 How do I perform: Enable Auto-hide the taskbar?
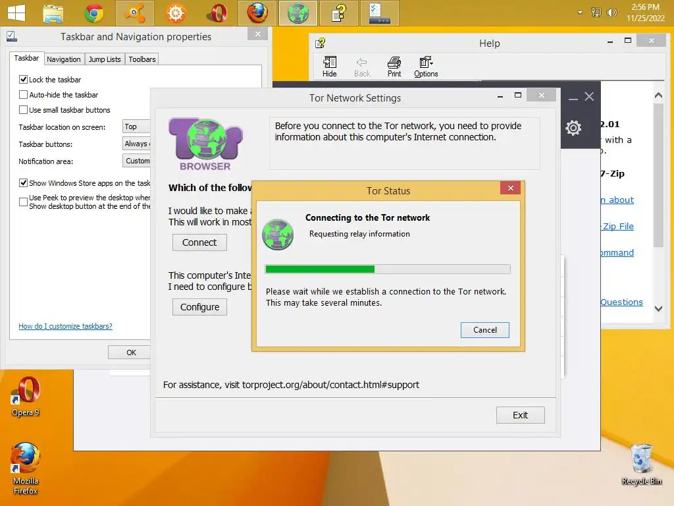(x=23, y=95)
